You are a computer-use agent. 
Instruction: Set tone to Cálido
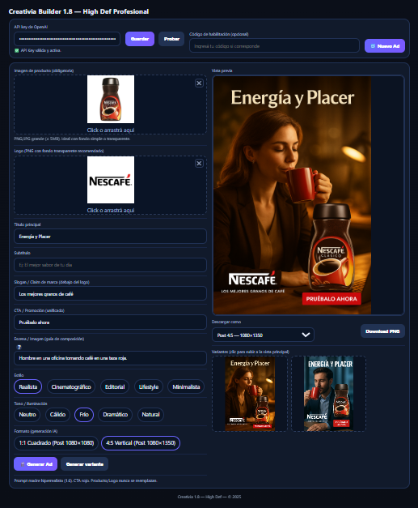click(57, 415)
